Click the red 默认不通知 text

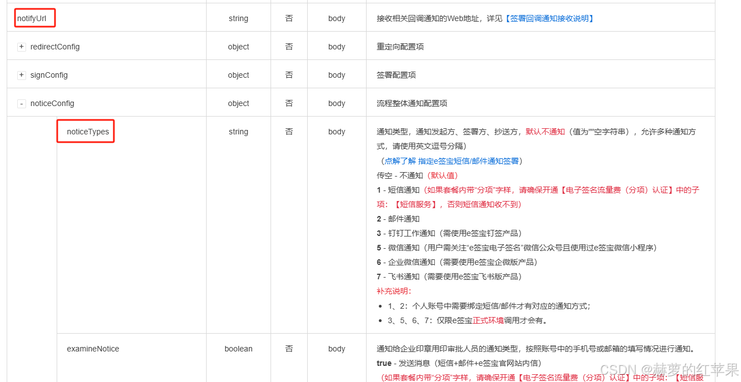545,132
